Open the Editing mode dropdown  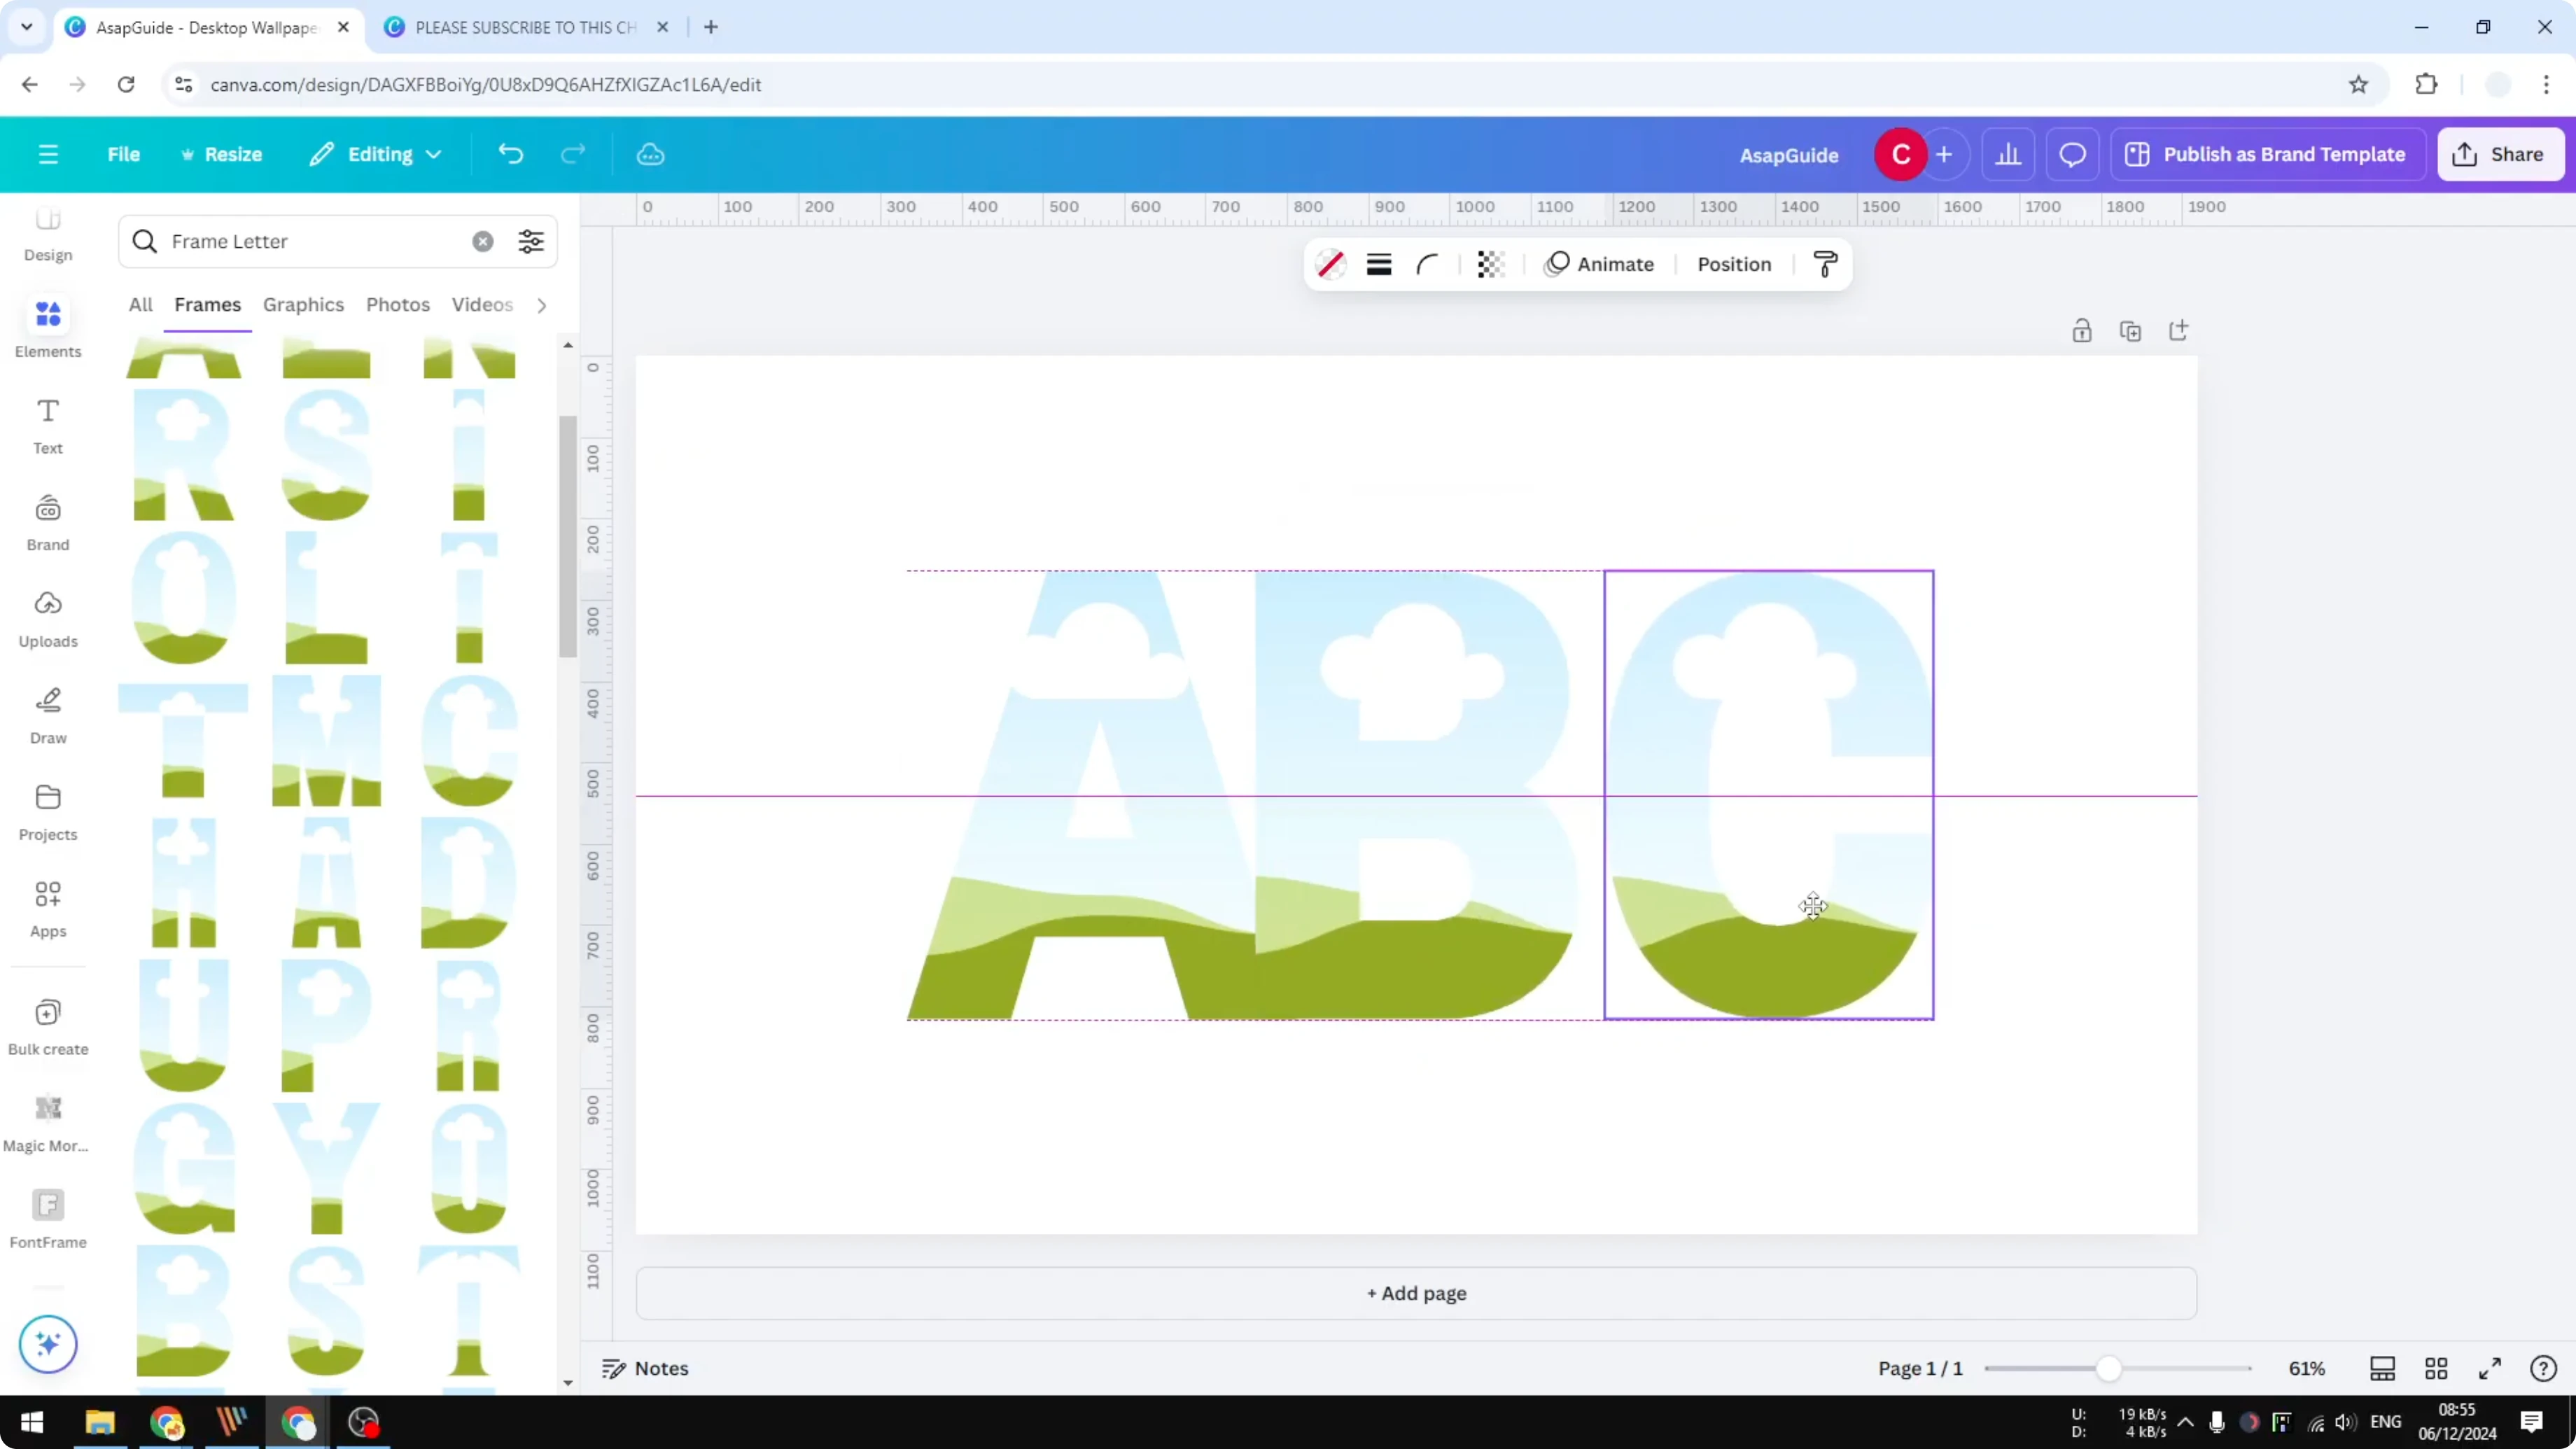[375, 154]
